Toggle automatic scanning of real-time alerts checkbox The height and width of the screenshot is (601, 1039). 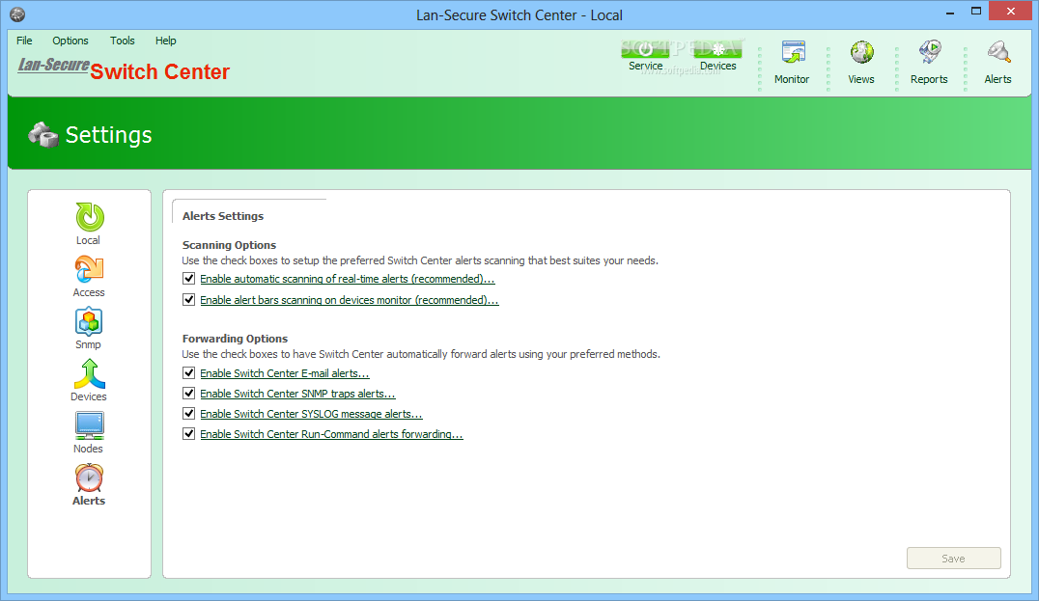click(x=189, y=279)
